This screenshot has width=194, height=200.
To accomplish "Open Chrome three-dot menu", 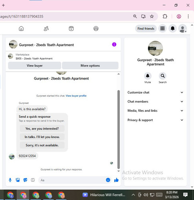I will pos(188,16).
